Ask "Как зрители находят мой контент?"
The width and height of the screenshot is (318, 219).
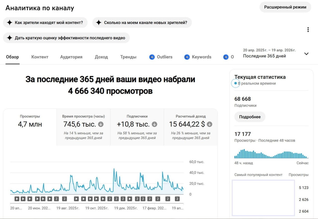tap(45, 23)
